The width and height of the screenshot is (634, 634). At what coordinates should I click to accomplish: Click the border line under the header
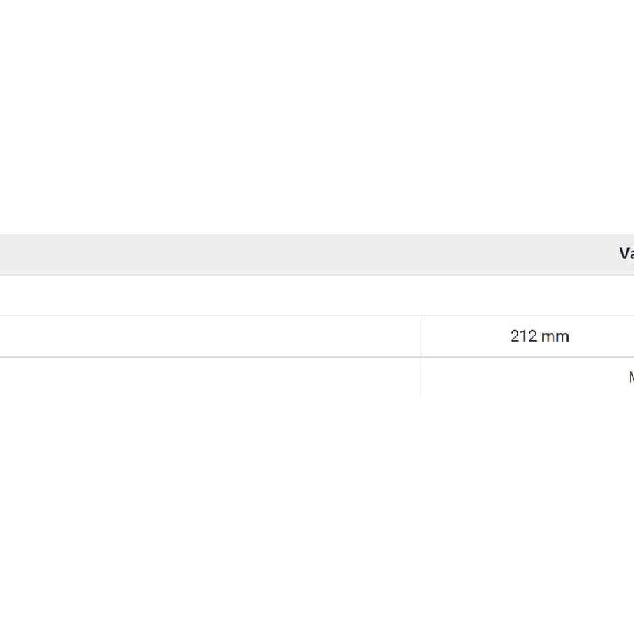tap(317, 274)
